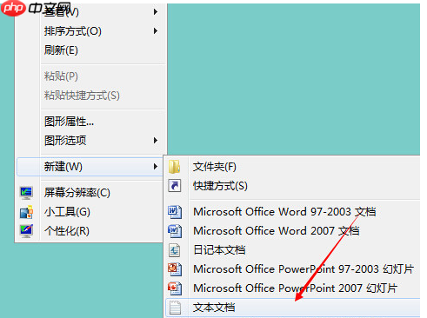Click the personalize icon beside 个性化(R)

click(x=26, y=231)
